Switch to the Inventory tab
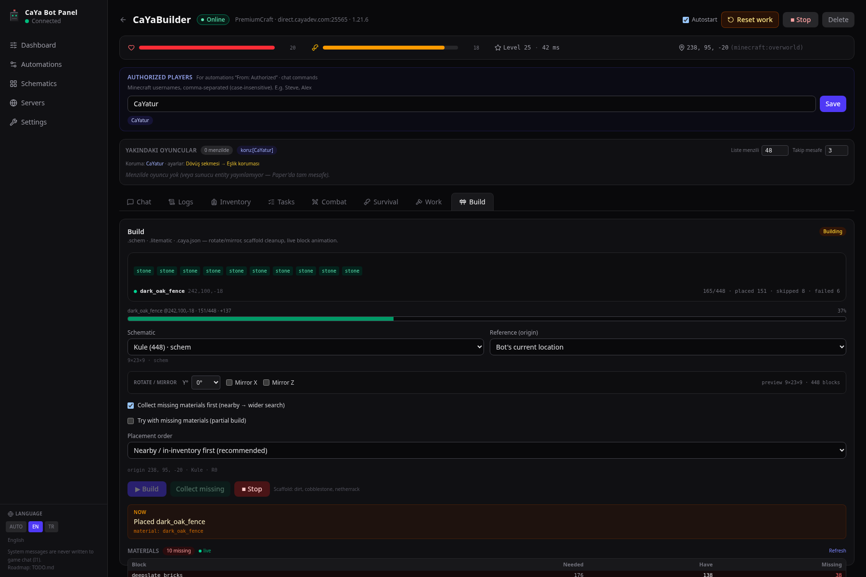866x577 pixels. (x=231, y=202)
